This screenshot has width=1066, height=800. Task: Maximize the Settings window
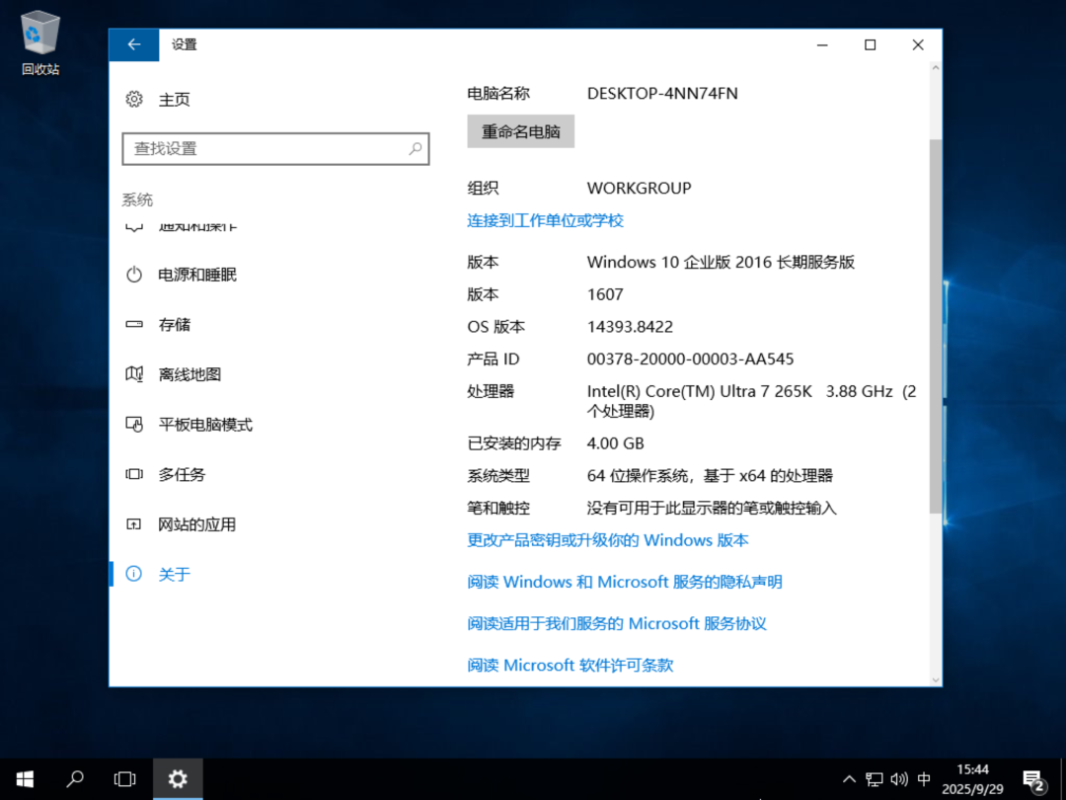click(x=871, y=44)
